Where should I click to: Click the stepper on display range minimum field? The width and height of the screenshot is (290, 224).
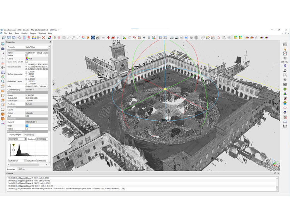tap(26, 139)
